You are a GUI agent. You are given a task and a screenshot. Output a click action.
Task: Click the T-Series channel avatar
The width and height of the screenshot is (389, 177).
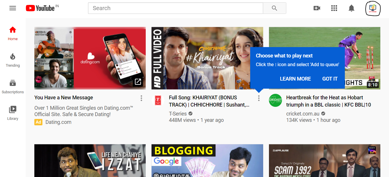pyautogui.click(x=158, y=100)
